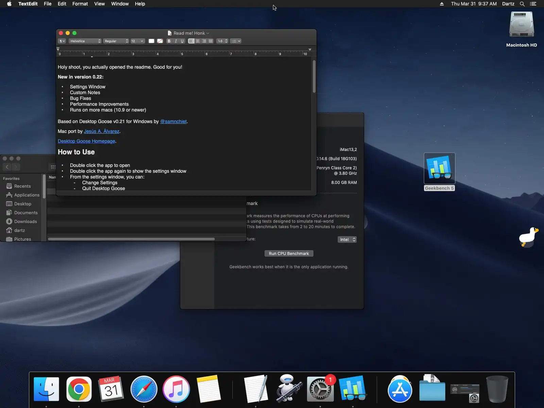Viewport: 544px width, 408px height.
Task: Open the Format menu
Action: coord(80,4)
